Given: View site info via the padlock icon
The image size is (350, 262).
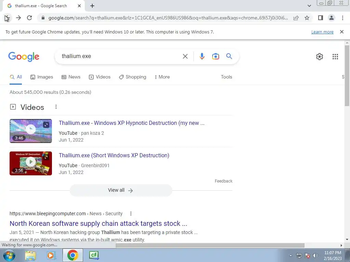Looking at the screenshot, I should click(43, 18).
